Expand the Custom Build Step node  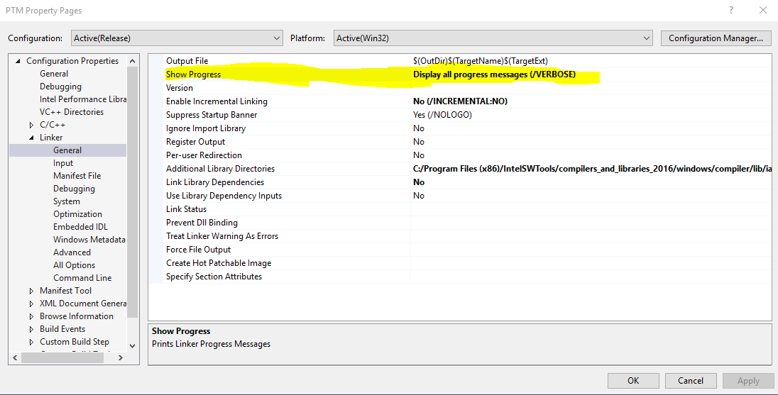[32, 342]
